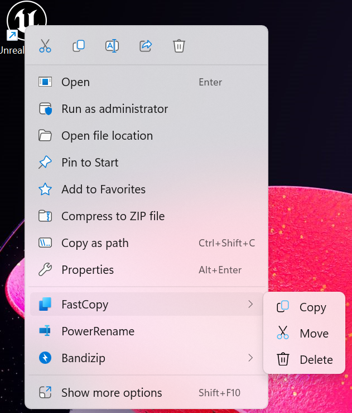
Task: Click the Alt+Enter shortcut text
Action: pos(220,270)
